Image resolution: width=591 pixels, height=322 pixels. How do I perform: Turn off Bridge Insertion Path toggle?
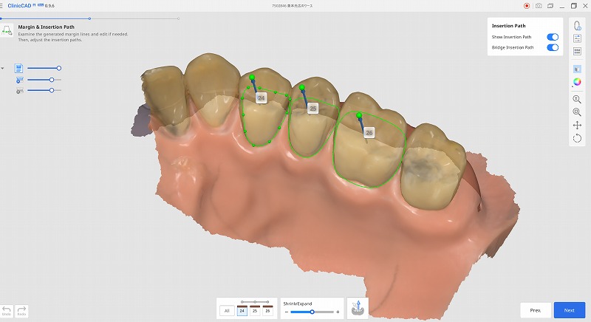tap(552, 48)
